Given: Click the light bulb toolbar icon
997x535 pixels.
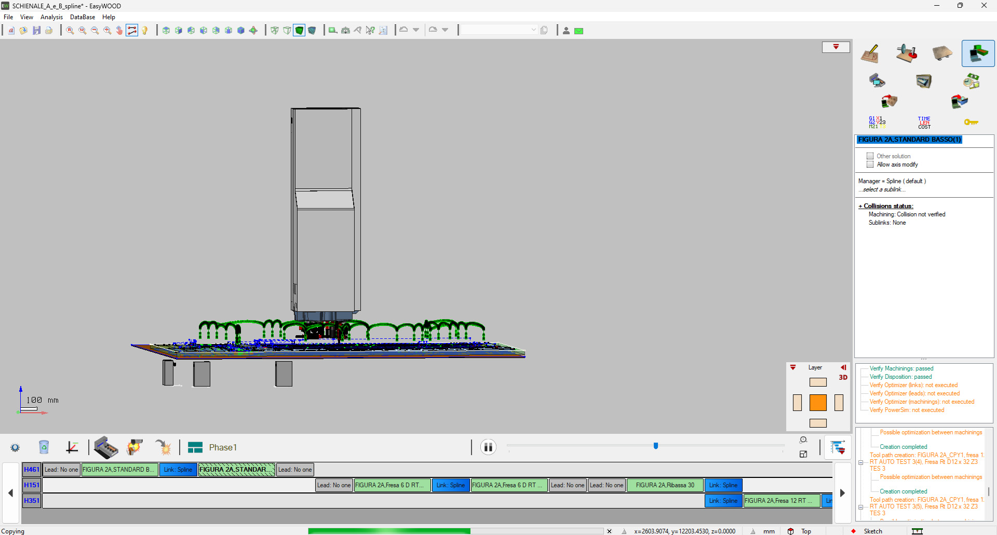Looking at the screenshot, I should [145, 31].
